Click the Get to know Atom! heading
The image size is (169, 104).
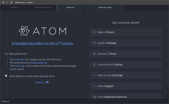click(x=126, y=23)
